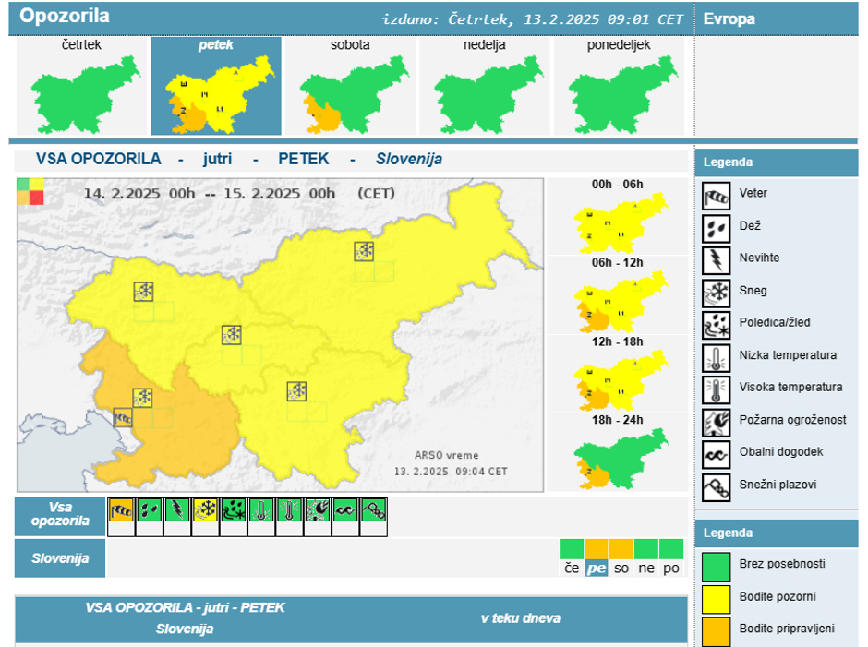Viewport: 868px width, 647px height.
Task: Select the coastal event filter in Vsa opozorila row
Action: [346, 510]
